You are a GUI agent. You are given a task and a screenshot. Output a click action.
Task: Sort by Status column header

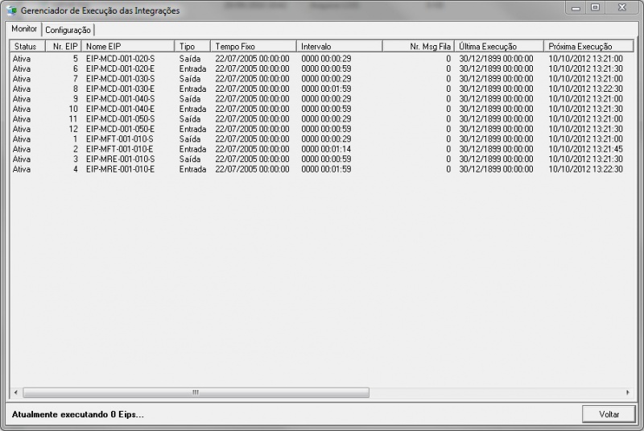coord(26,47)
